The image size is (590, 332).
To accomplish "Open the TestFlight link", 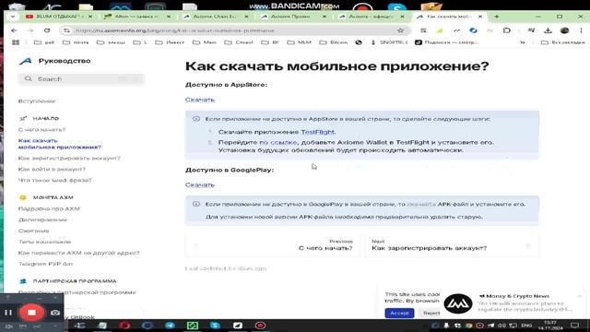I will 317,132.
